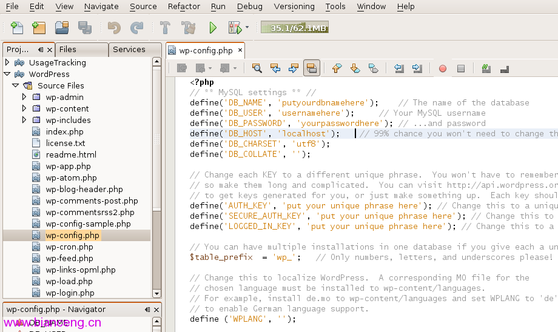The width and height of the screenshot is (558, 332).
Task: Click Shift Line Left icon
Action: (x=399, y=68)
